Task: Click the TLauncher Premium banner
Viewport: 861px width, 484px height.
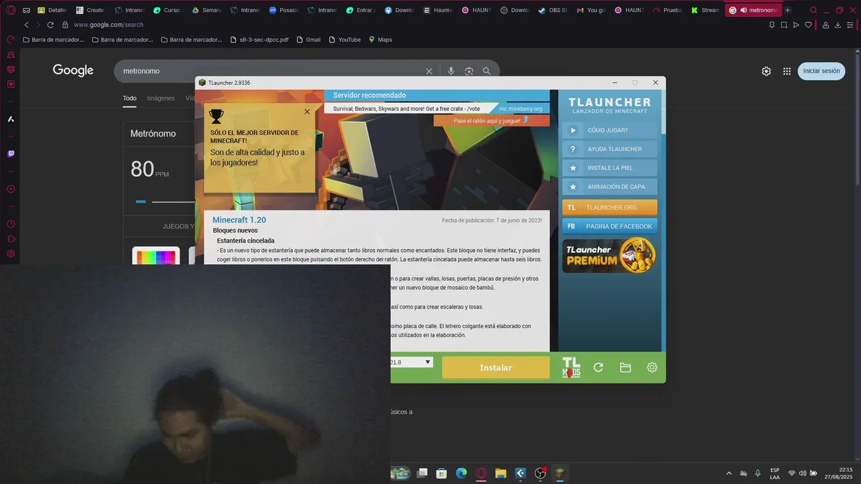Action: click(609, 255)
